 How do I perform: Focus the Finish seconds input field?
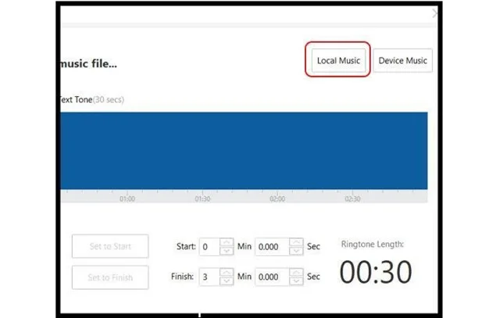click(x=273, y=277)
